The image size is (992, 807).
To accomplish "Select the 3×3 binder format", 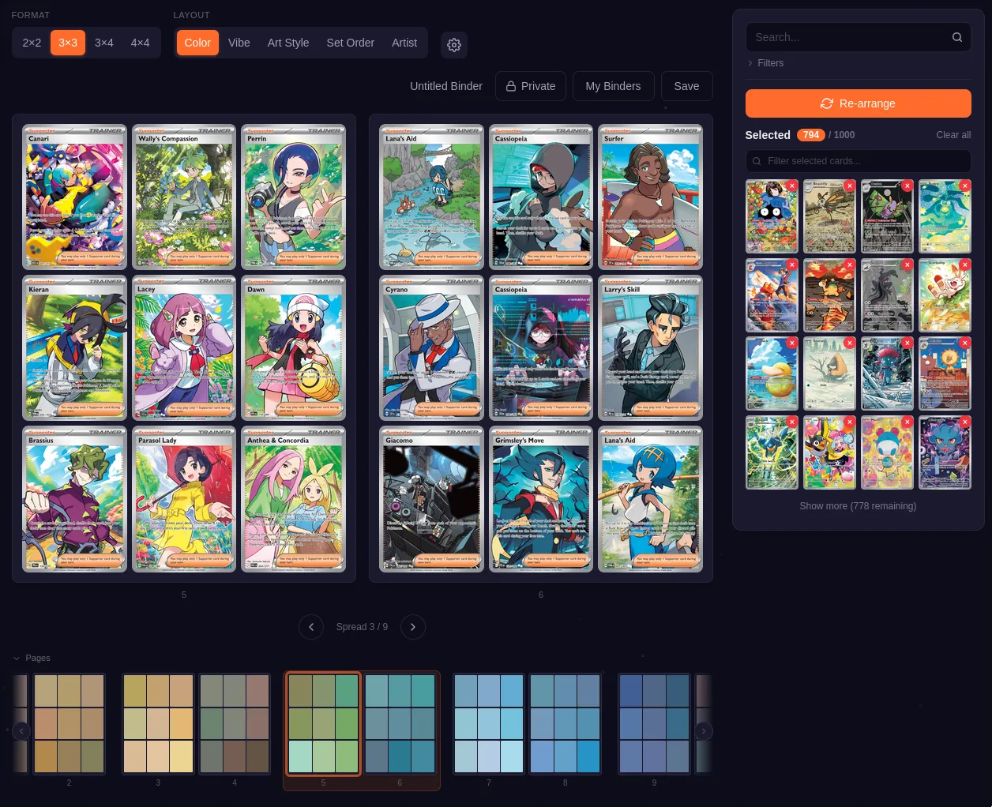I will pyautogui.click(x=68, y=43).
